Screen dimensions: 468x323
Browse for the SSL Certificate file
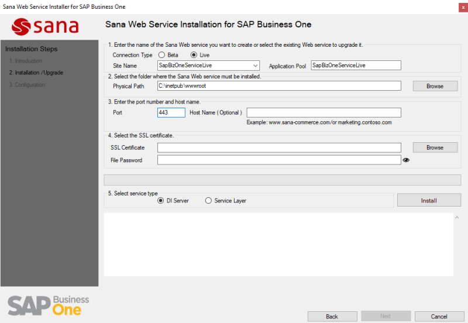click(x=435, y=147)
